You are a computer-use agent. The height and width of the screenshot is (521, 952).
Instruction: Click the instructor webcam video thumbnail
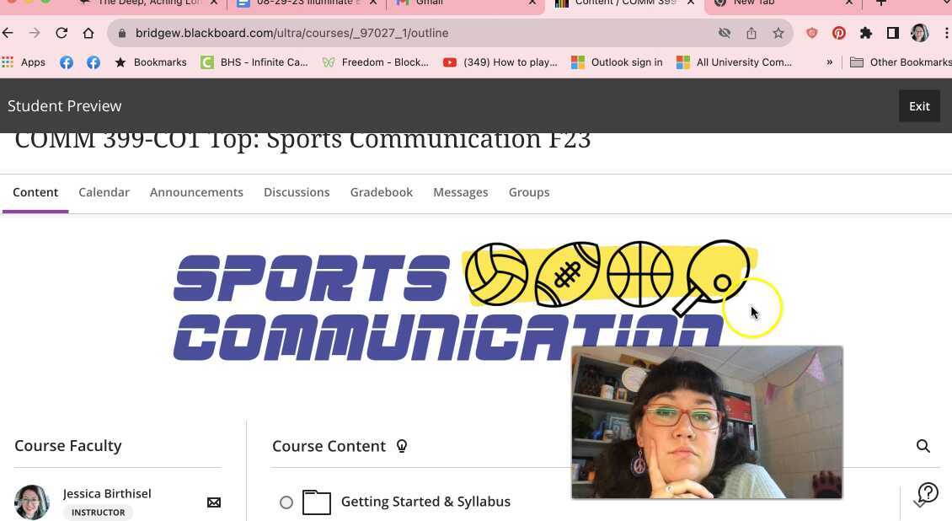coord(707,422)
